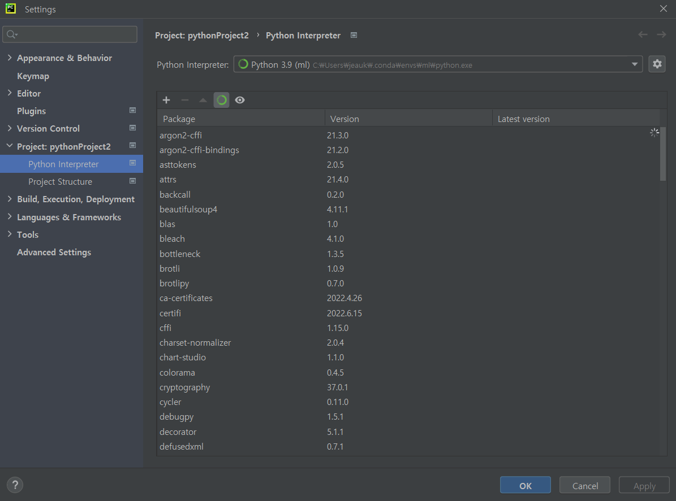Expand the Editor section
Screen dimensions: 676x501
[10, 93]
